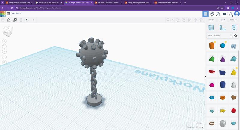
Task: Open the user avatar menu
Action: tap(237, 14)
